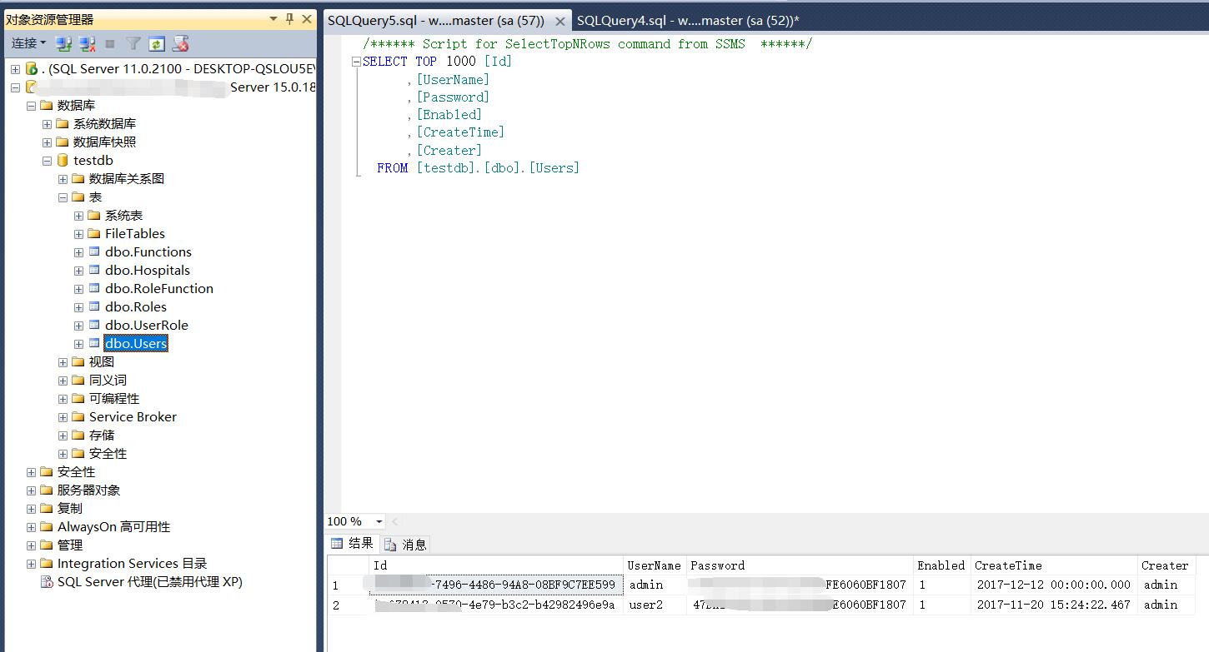Click the SQL Server 代理 icon
1209x652 pixels.
coord(47,581)
